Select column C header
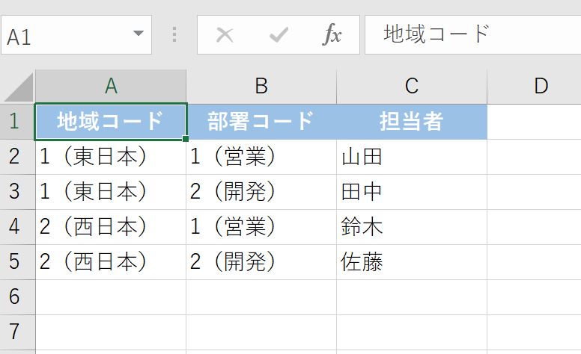Image resolution: width=581 pixels, height=354 pixels. [411, 87]
